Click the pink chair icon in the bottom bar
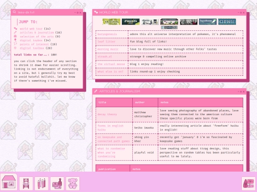257x192 pixels. pos(26,183)
